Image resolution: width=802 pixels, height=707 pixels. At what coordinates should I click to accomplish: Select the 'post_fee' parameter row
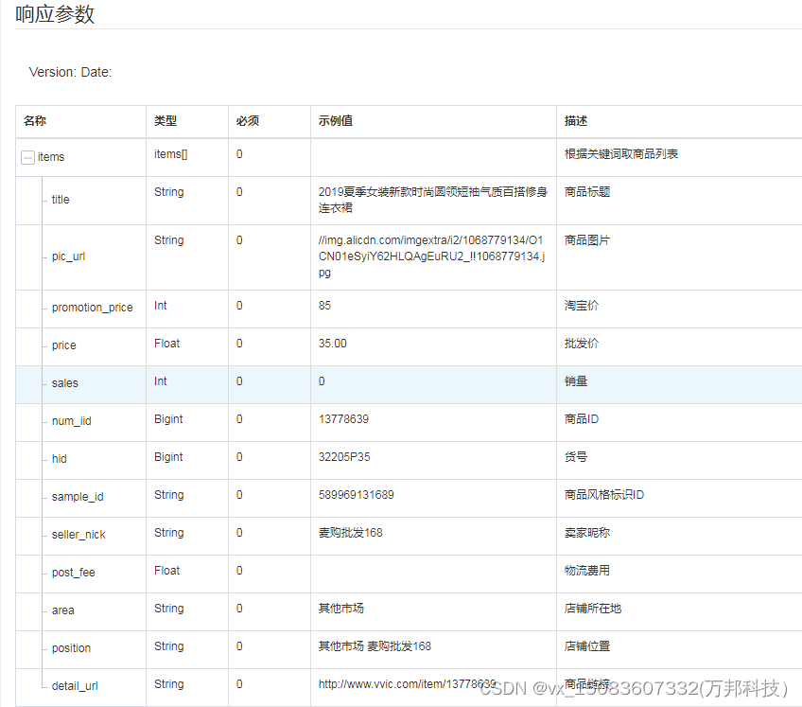409,574
